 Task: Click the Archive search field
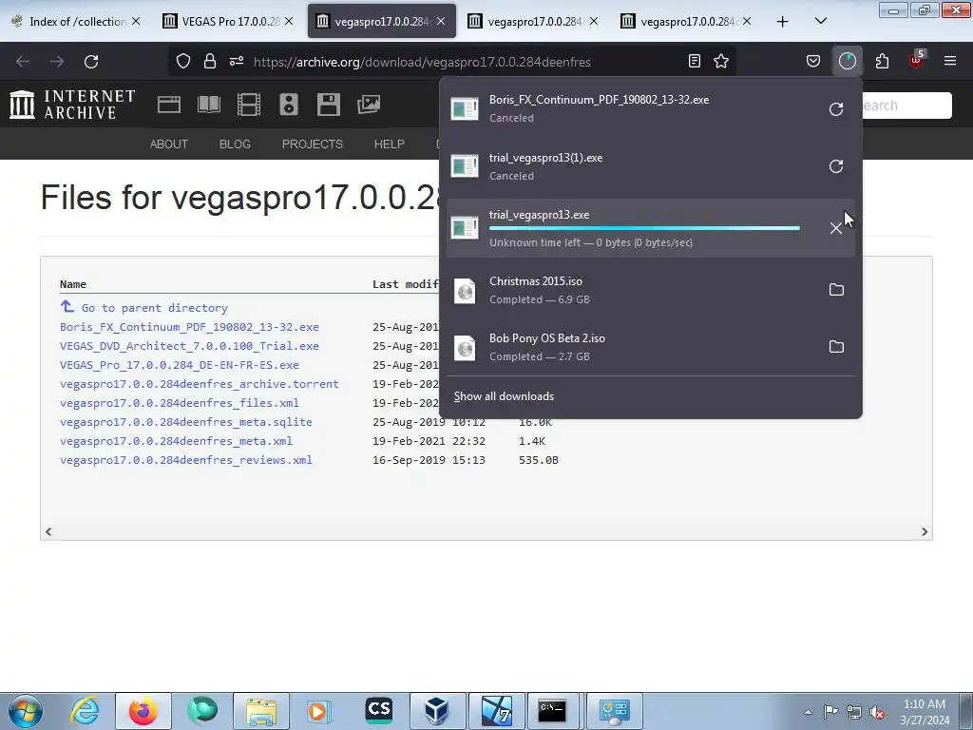click(x=906, y=106)
